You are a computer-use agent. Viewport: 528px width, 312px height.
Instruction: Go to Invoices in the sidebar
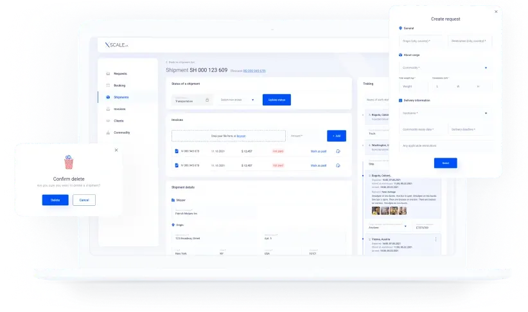(119, 109)
